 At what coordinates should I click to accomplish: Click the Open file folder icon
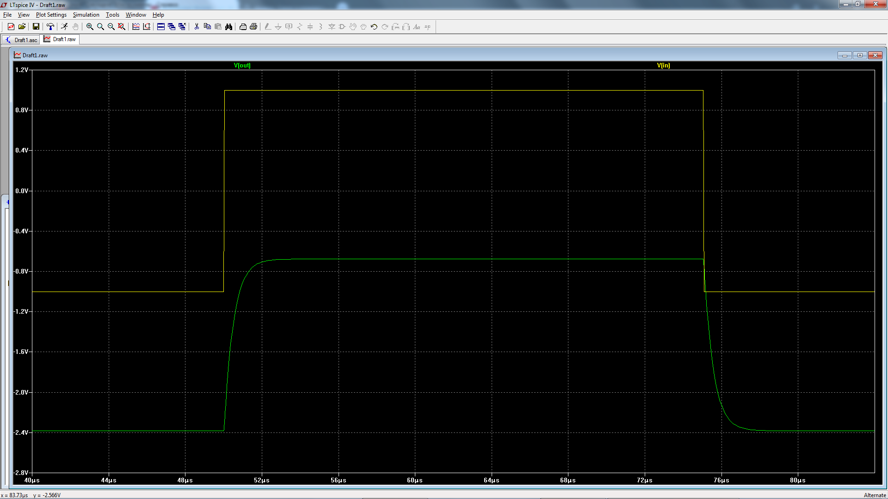tap(22, 27)
